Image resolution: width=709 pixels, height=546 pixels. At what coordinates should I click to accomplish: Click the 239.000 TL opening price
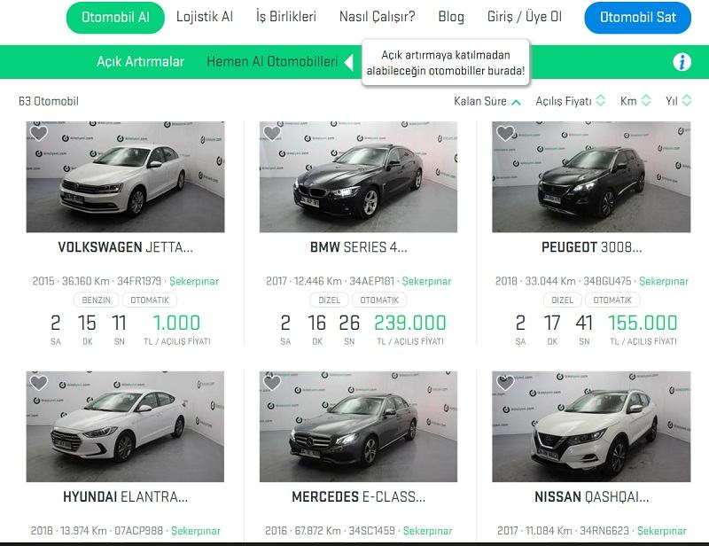click(x=410, y=323)
